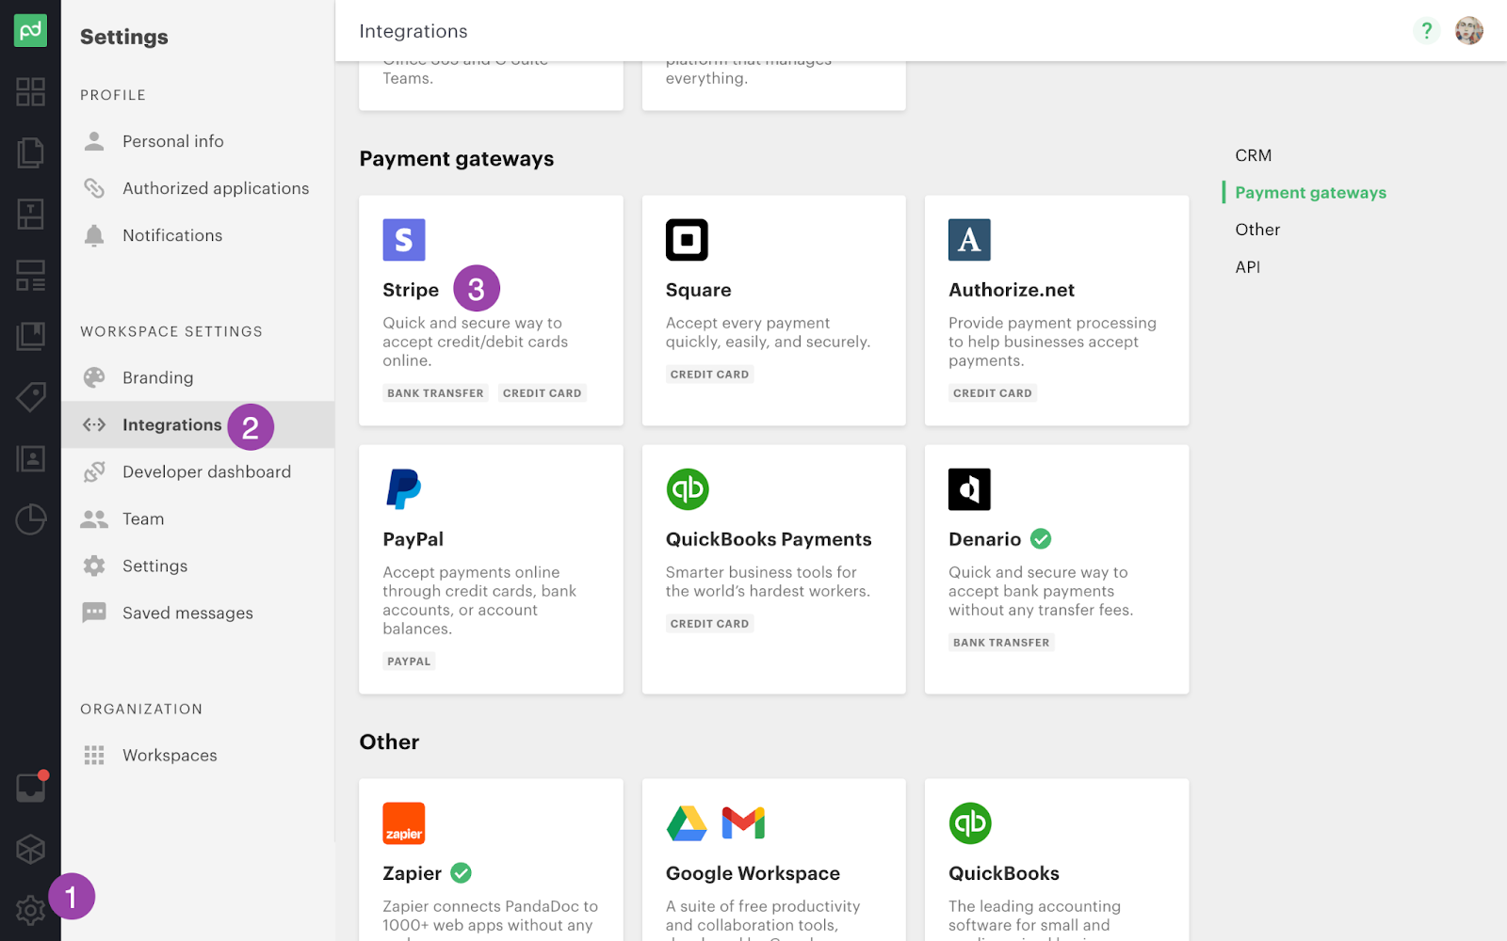Open the Reports pie chart icon

pos(30,519)
